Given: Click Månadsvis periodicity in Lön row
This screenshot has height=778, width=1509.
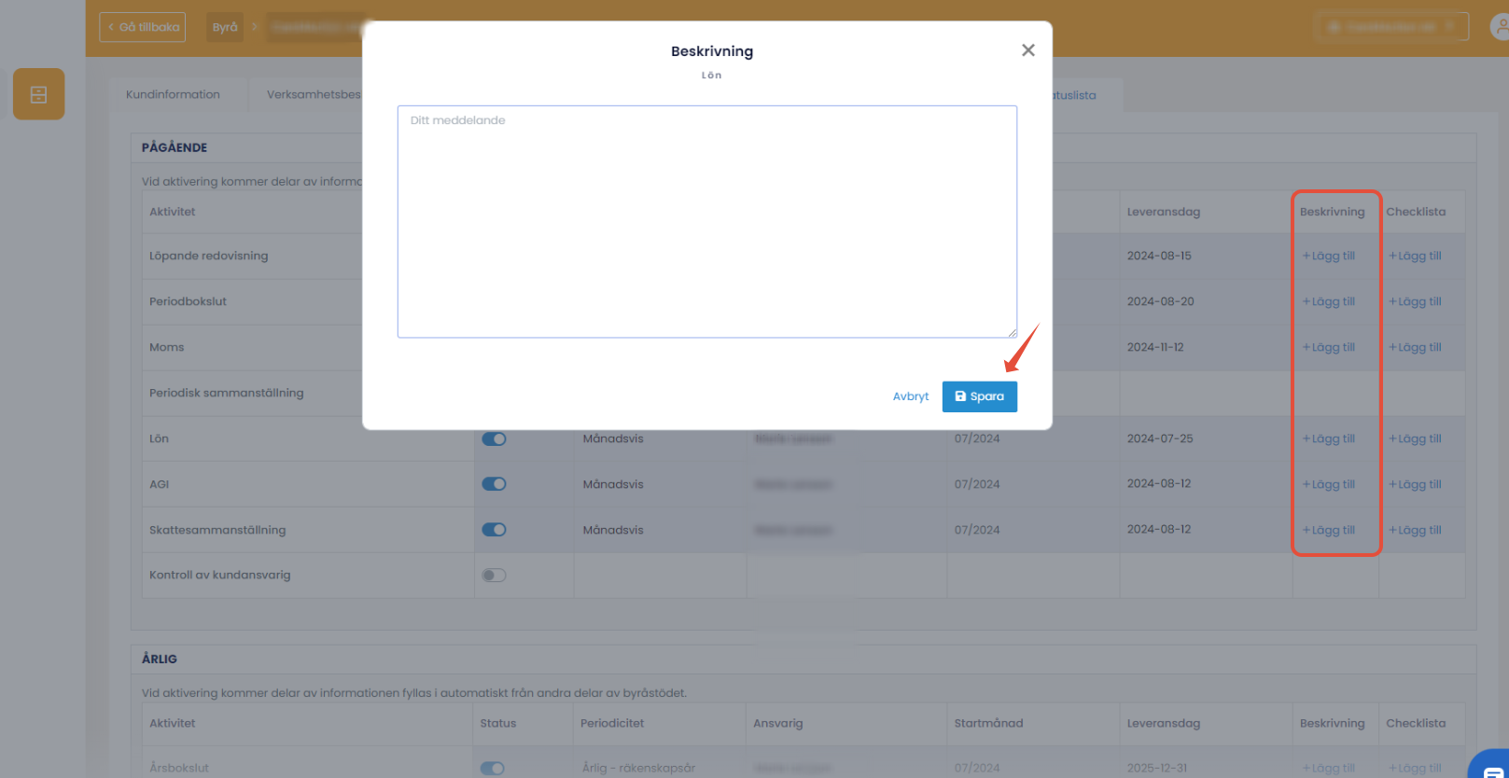Looking at the screenshot, I should pyautogui.click(x=613, y=438).
